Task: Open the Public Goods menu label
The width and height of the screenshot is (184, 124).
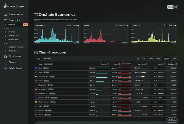Action: pyautogui.click(x=15, y=68)
